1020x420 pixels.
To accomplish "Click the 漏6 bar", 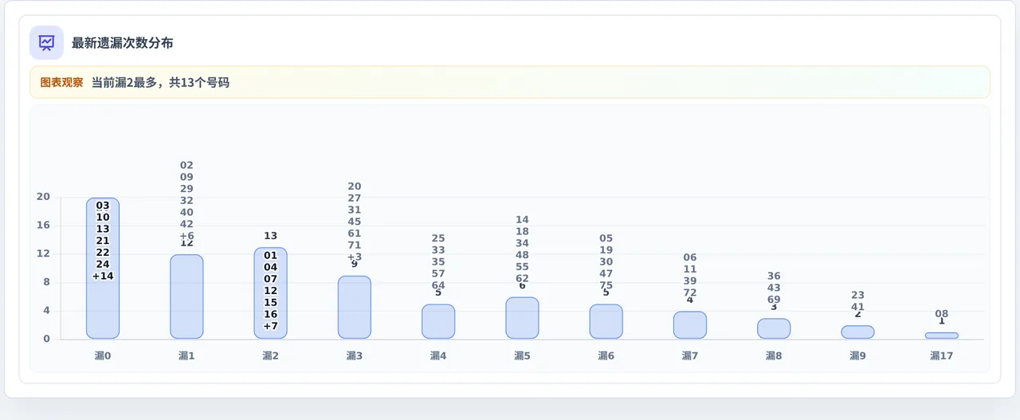I will point(606,321).
